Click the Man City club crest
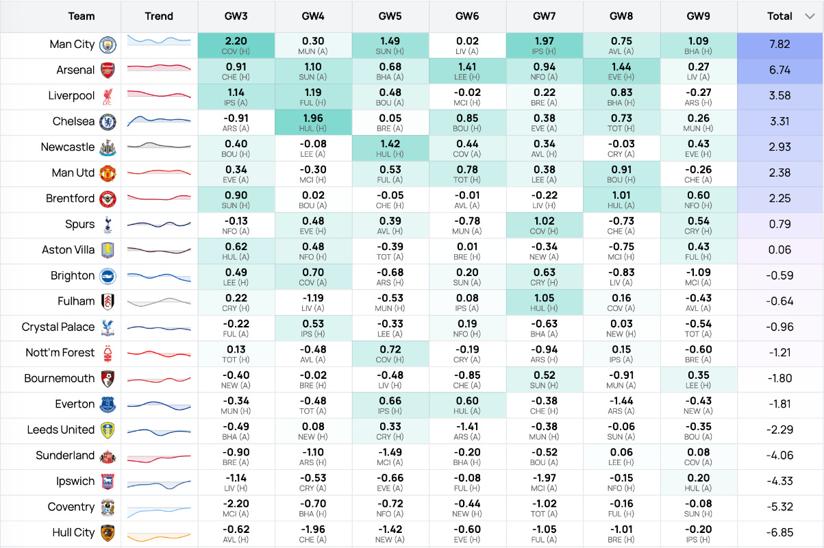Image resolution: width=824 pixels, height=548 pixels. tap(108, 45)
